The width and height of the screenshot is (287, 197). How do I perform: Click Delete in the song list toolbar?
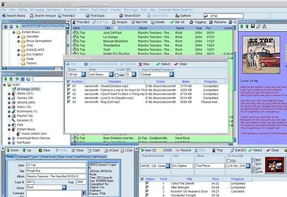[157, 22]
